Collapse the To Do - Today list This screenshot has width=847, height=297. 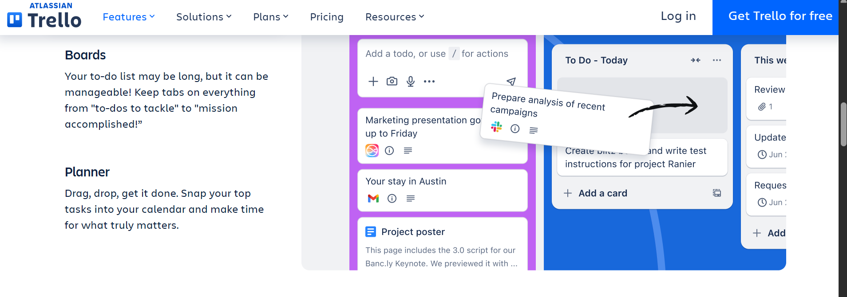click(695, 60)
